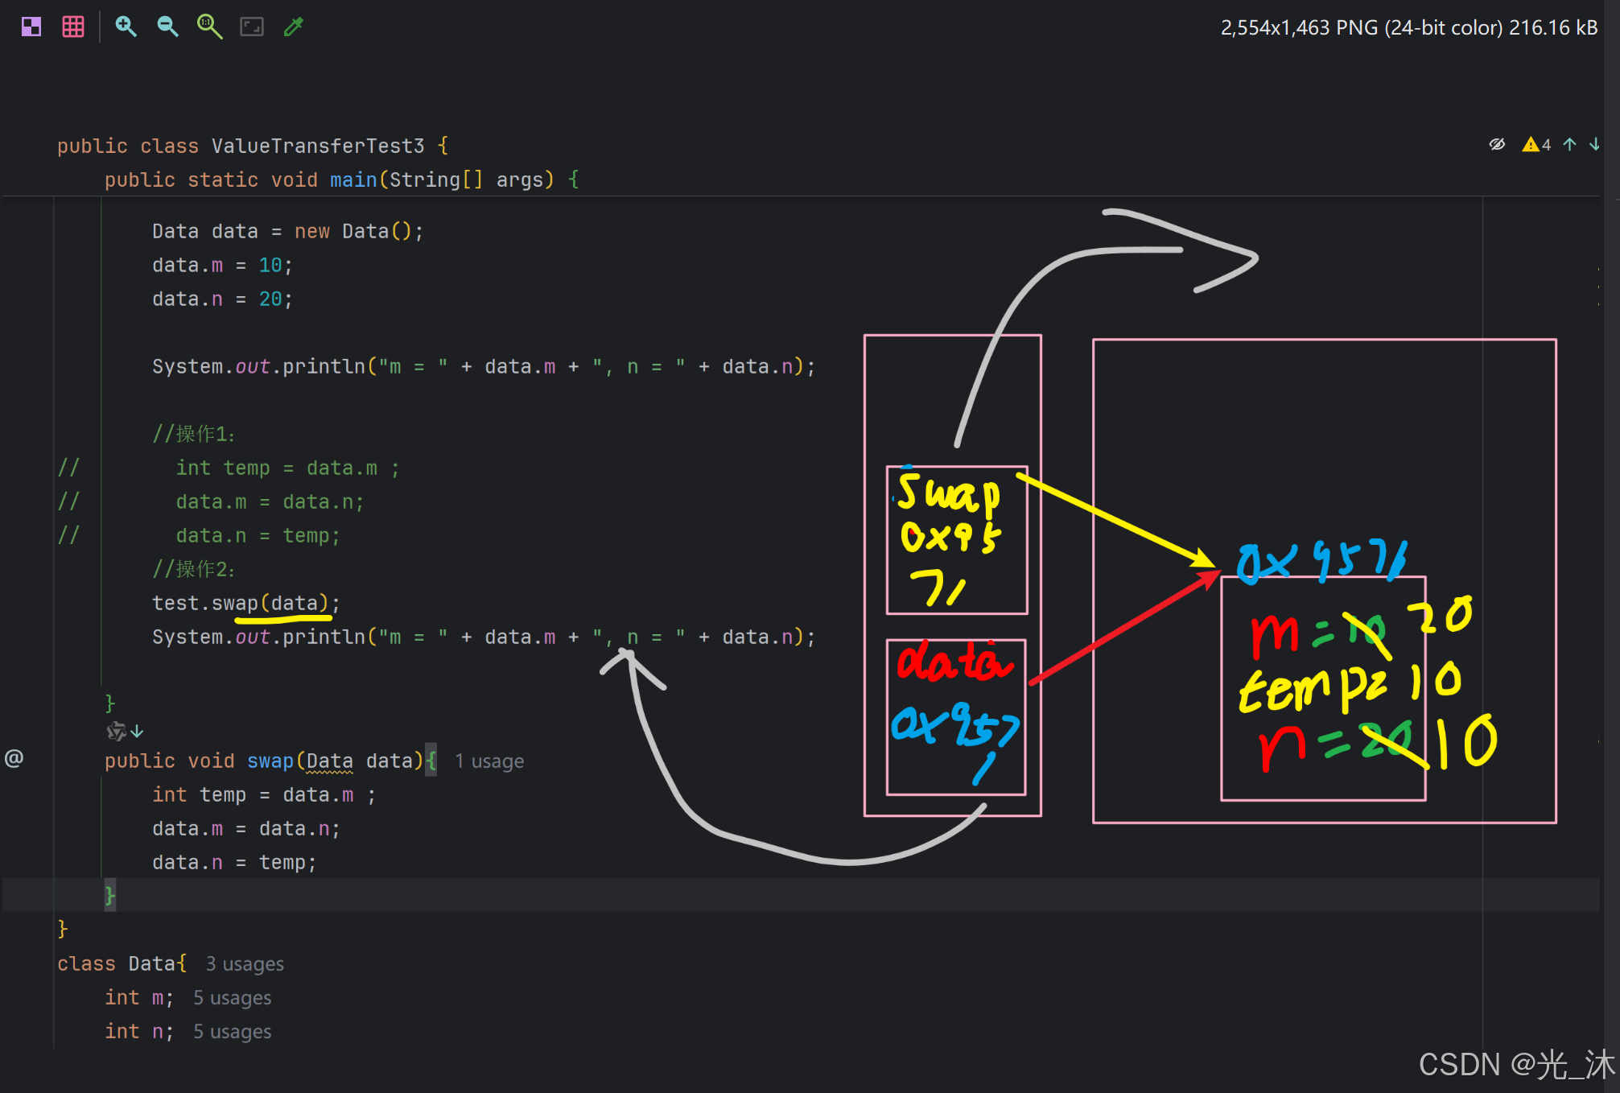Viewport: 1620px width, 1093px height.
Task: Open the '1 usage' hint for swap
Action: click(x=489, y=761)
